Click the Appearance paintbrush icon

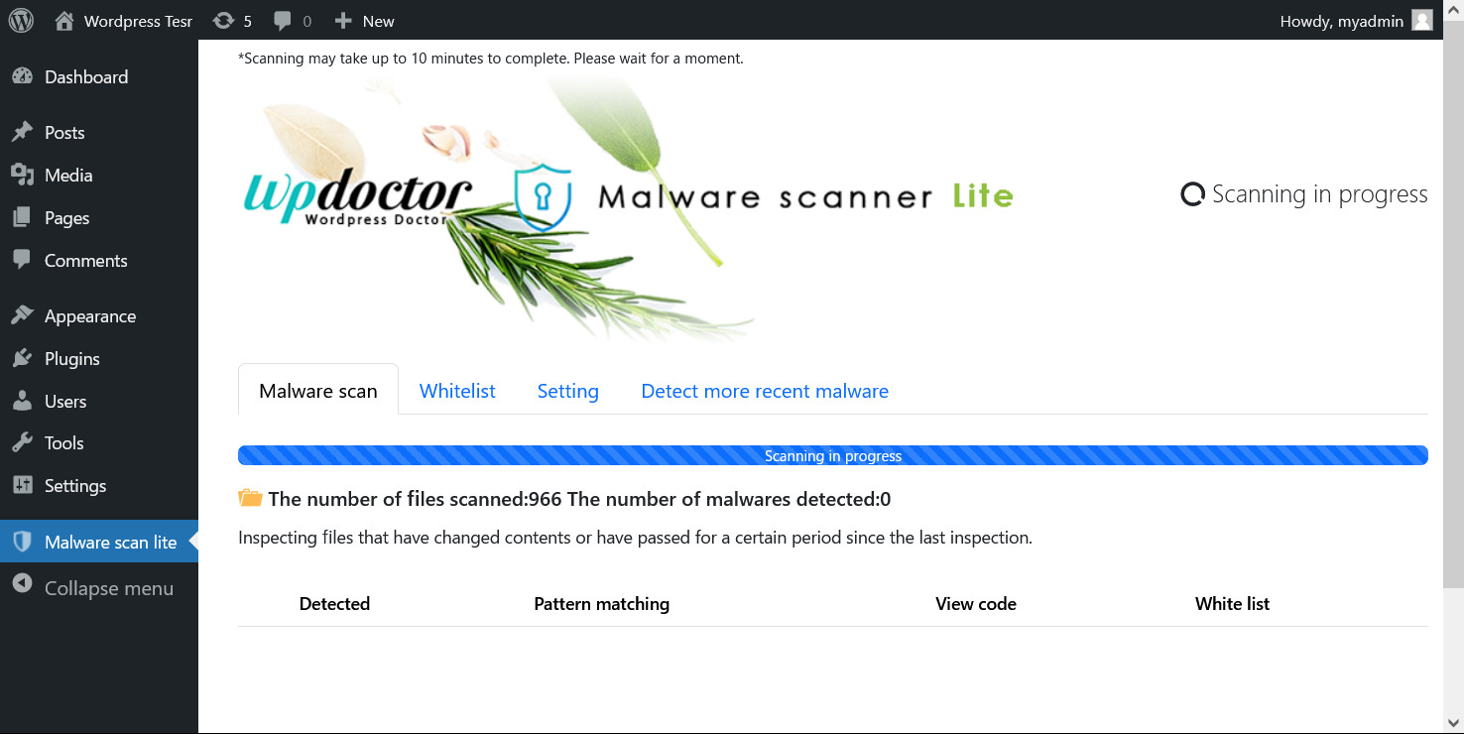click(x=22, y=315)
